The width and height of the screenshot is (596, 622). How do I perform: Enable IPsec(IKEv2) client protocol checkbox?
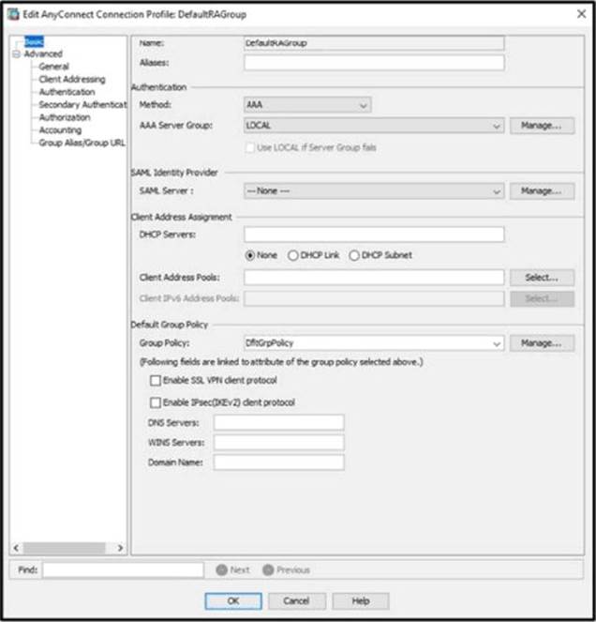156,402
